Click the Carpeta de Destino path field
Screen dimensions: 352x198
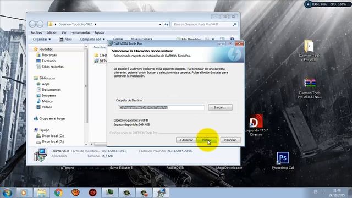tap(161, 108)
